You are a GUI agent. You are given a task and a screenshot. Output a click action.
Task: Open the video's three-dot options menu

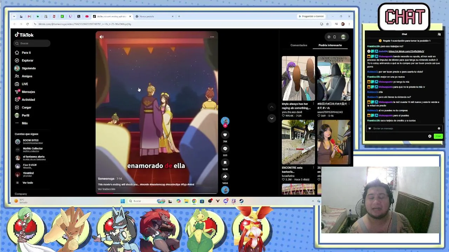(x=212, y=37)
